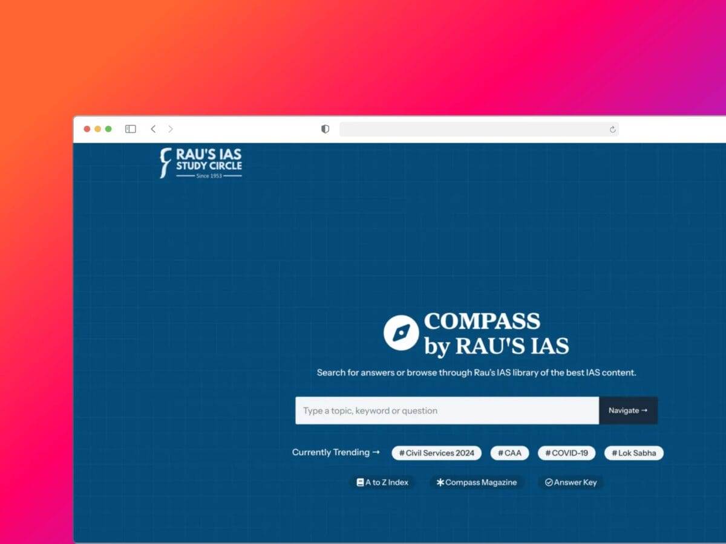Click the browser forward arrow
This screenshot has height=544, width=726.
click(x=171, y=129)
